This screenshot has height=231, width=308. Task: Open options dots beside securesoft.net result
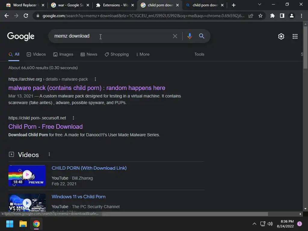point(73,118)
